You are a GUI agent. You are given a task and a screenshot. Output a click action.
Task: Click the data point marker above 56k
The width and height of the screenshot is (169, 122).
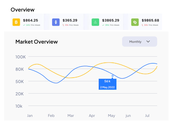click(112, 76)
